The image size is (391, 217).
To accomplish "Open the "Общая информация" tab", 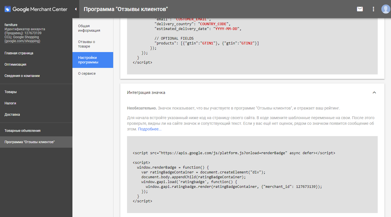I will pos(89,28).
